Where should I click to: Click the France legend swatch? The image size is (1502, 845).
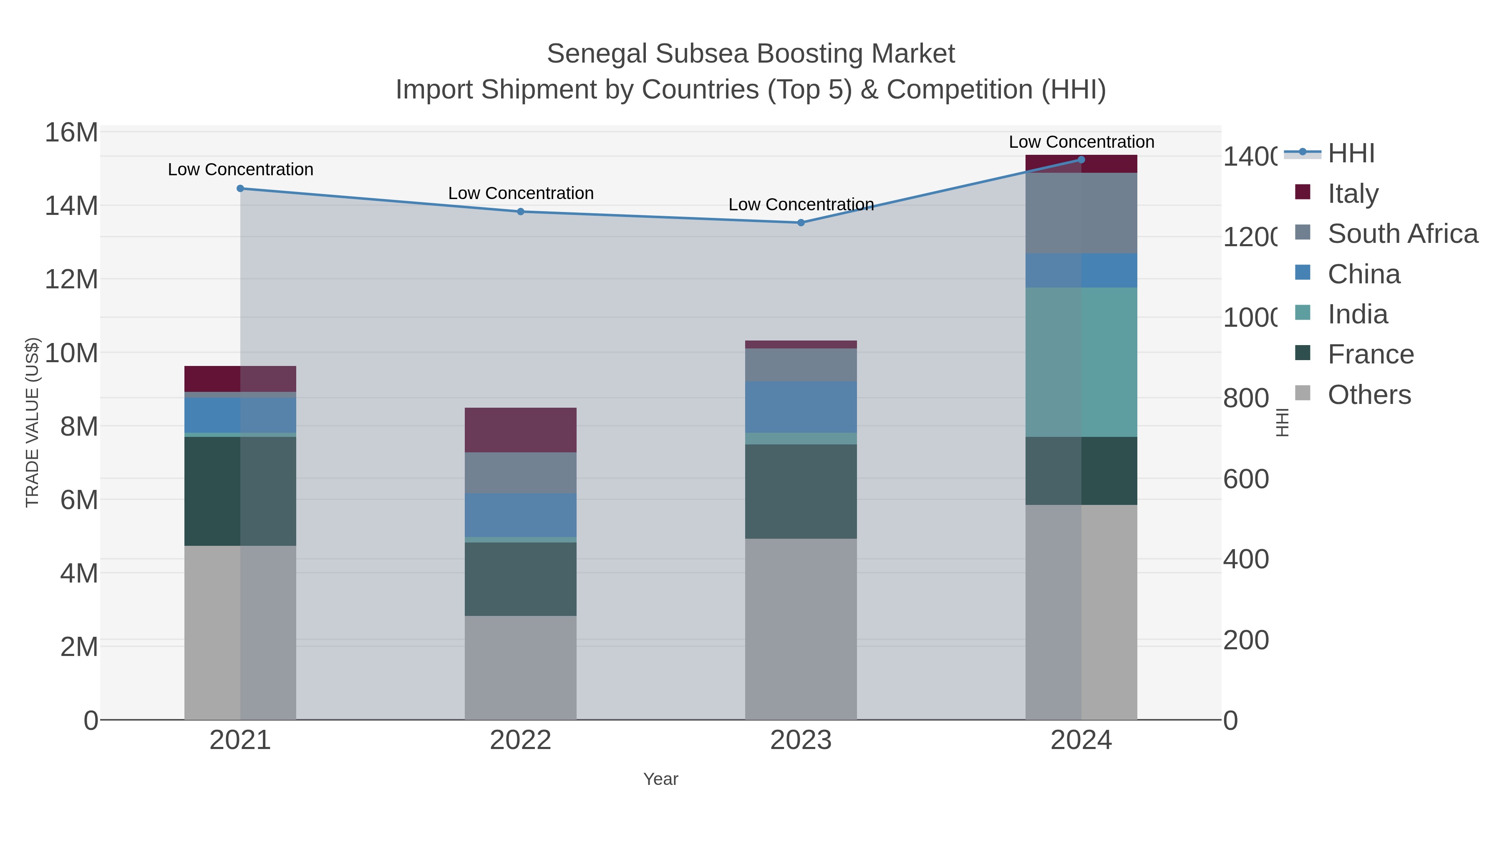tap(1303, 353)
